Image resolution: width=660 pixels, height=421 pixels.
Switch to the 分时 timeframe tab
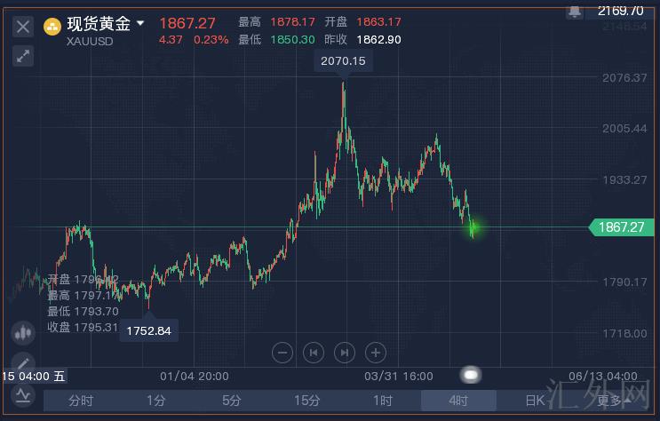coord(81,401)
